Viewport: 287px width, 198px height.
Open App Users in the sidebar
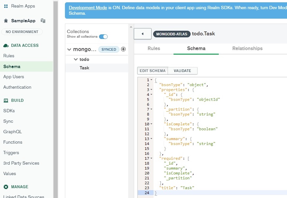14,77
